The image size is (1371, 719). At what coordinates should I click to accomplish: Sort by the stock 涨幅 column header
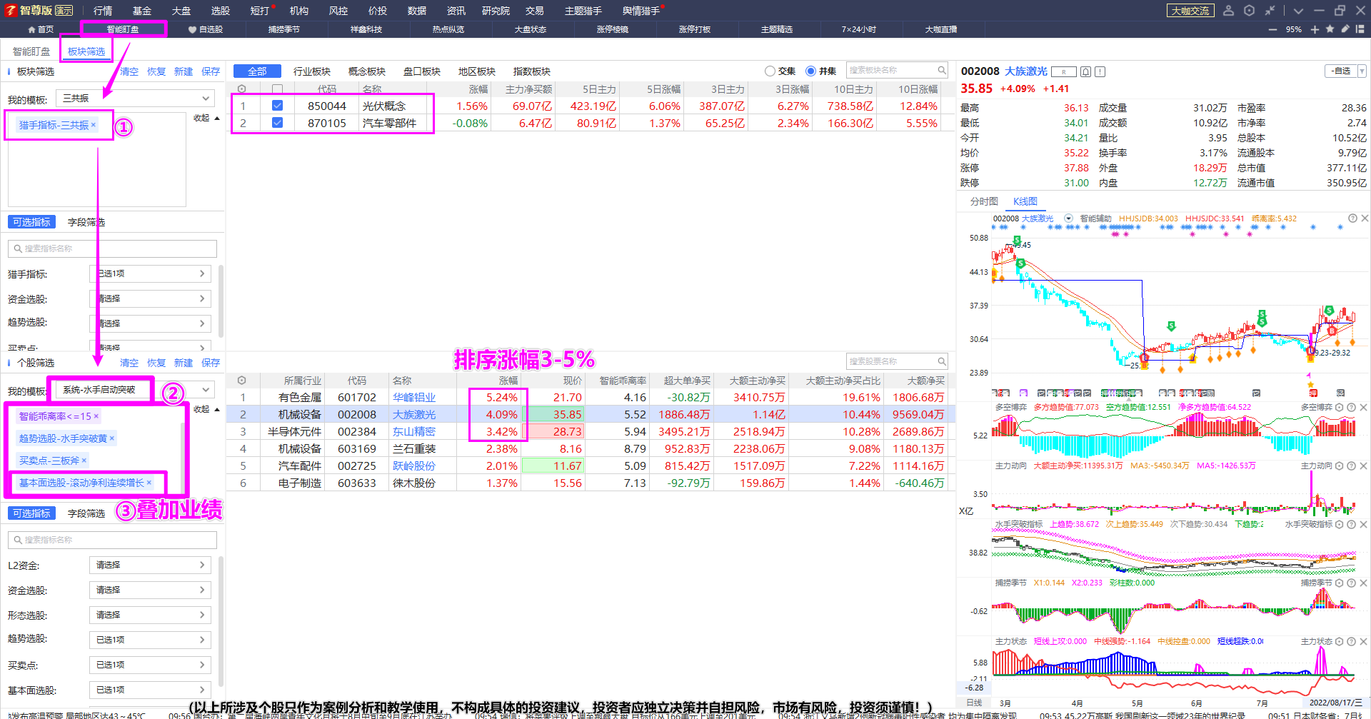tap(508, 381)
